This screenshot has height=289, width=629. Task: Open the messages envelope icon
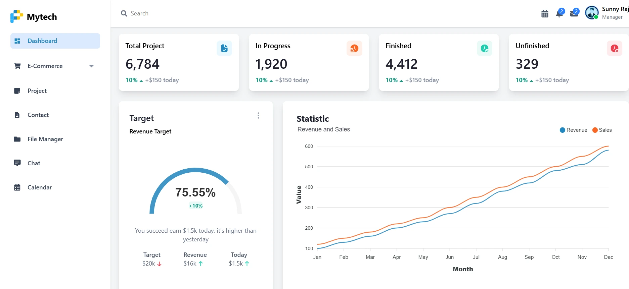pos(574,13)
